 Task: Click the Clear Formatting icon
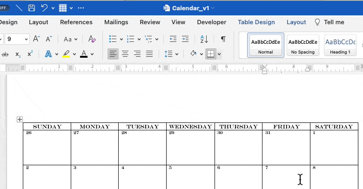pos(92,39)
